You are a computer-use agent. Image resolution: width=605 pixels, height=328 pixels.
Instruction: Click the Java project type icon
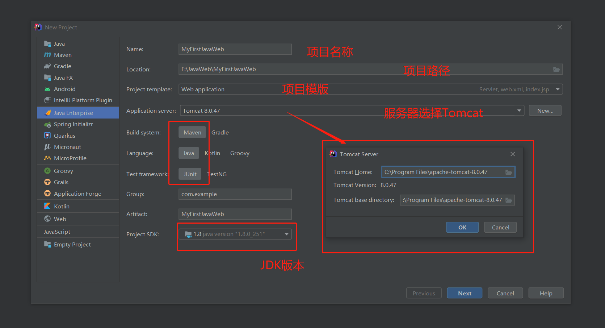click(x=47, y=44)
